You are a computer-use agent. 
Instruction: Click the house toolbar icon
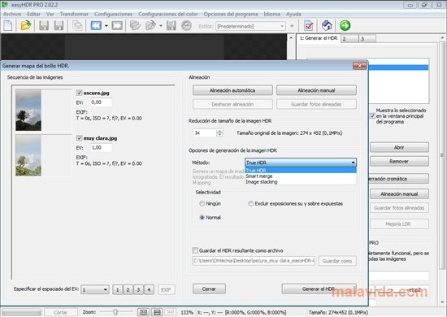327,26
